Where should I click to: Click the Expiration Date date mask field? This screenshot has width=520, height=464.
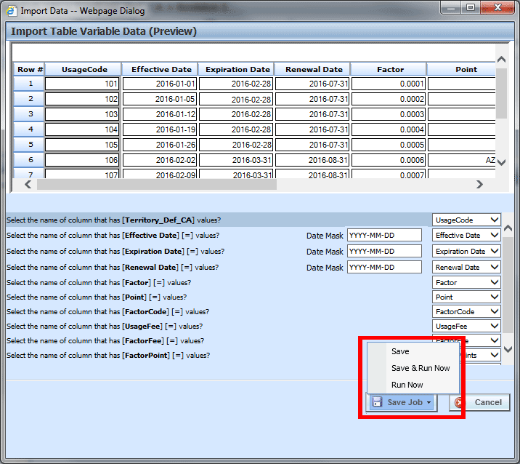384,251
